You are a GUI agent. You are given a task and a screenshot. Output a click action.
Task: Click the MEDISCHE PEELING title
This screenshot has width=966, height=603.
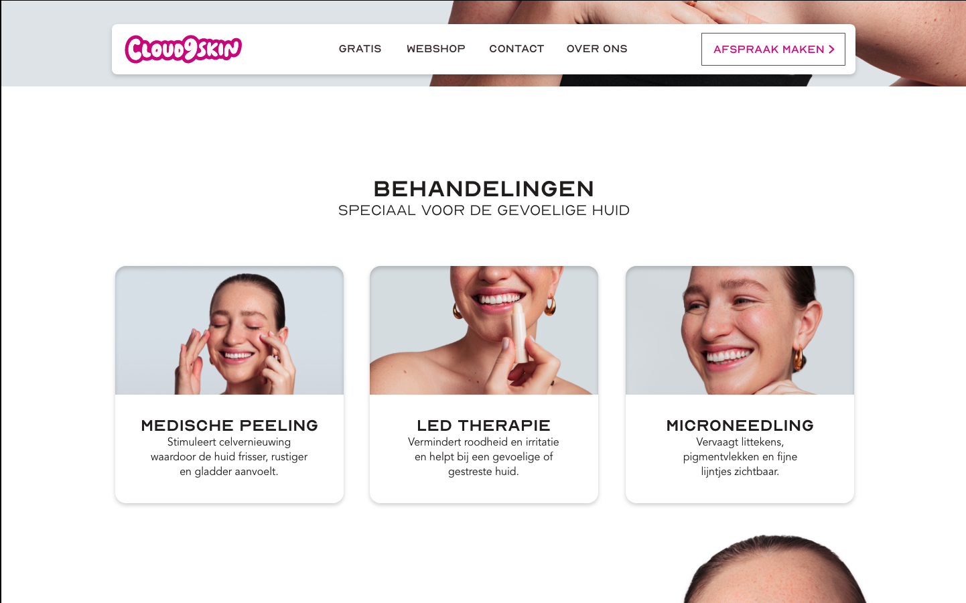click(x=229, y=425)
